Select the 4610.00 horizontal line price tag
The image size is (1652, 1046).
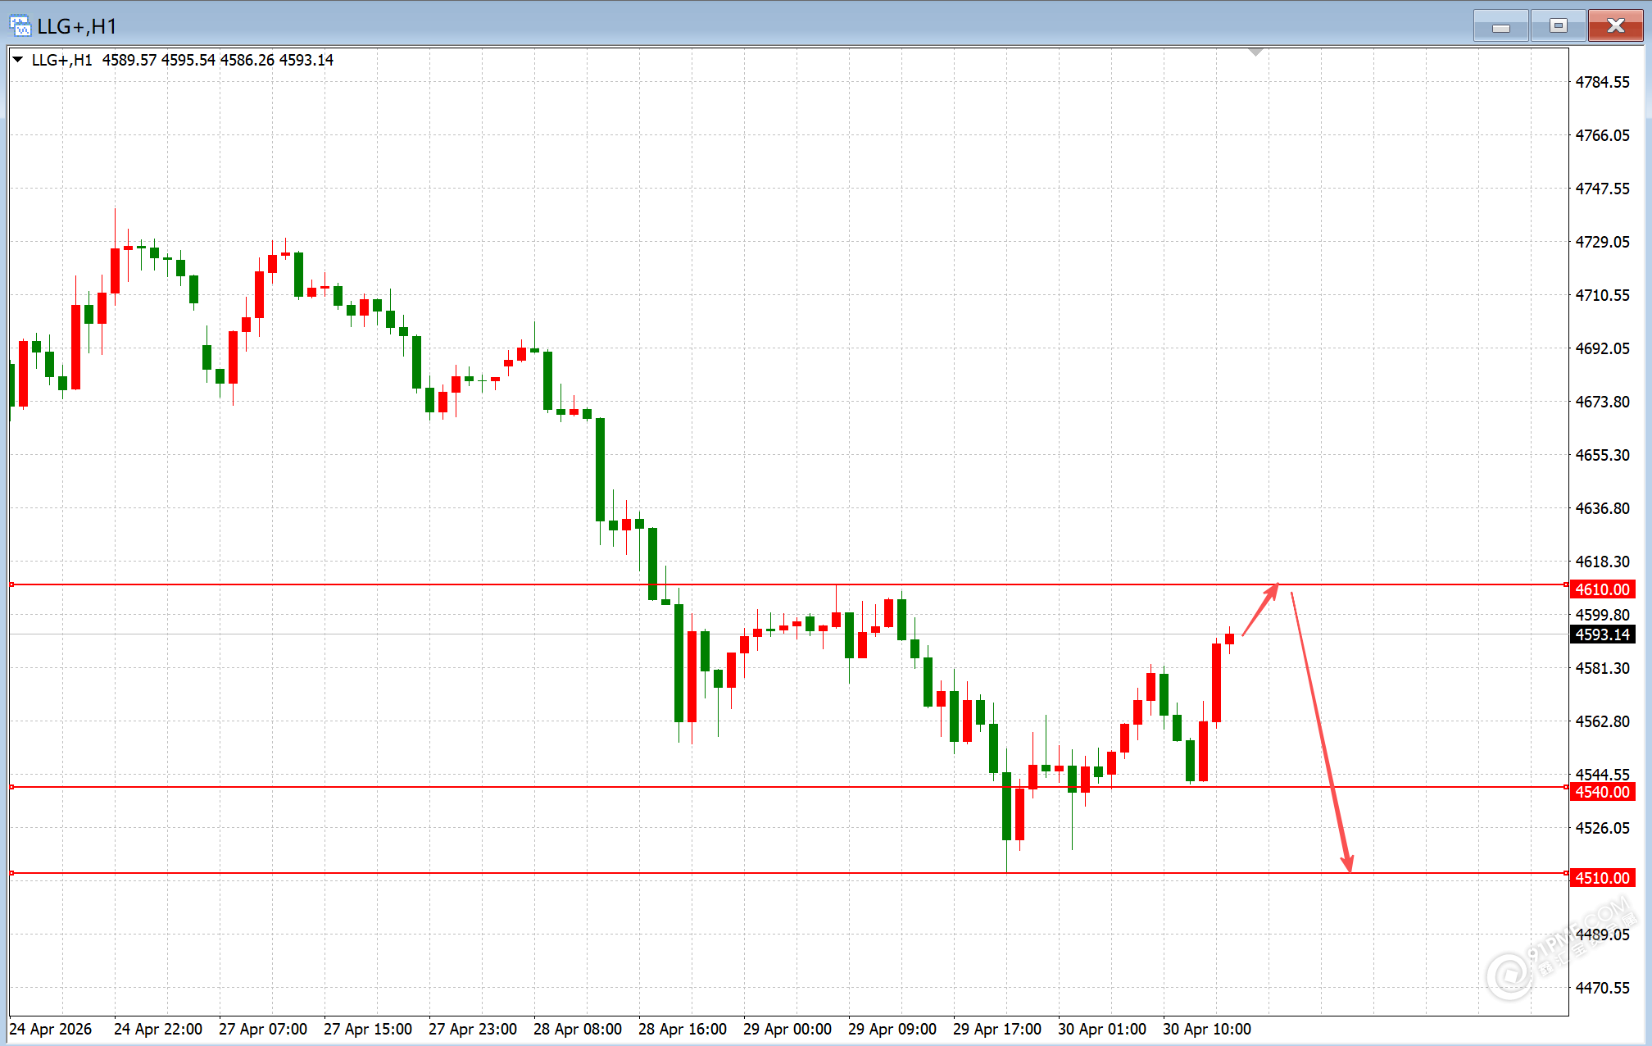pos(1602,589)
